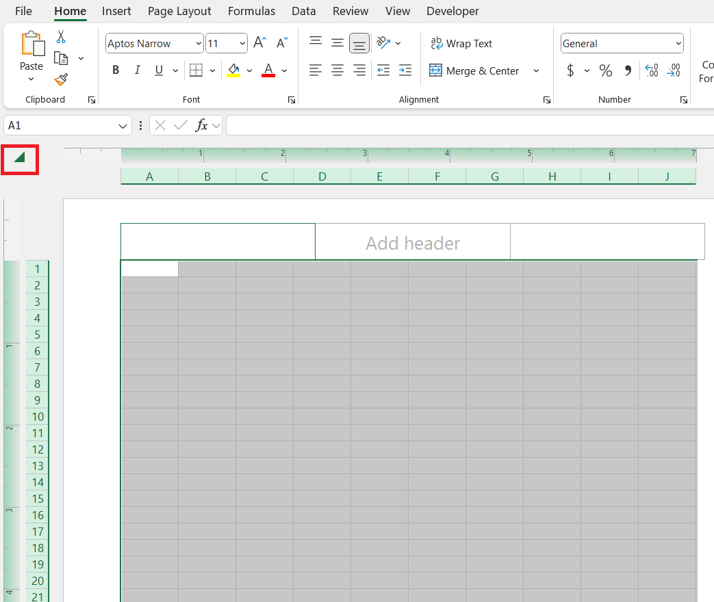Click the Add header placeholder

tap(412, 241)
